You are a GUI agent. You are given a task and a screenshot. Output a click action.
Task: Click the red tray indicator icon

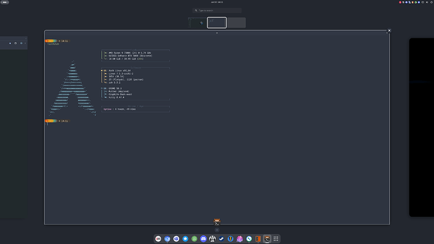[x=400, y=3]
